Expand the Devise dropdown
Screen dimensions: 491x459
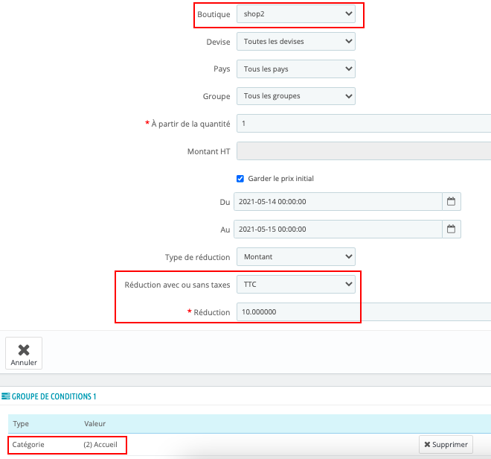(296, 42)
